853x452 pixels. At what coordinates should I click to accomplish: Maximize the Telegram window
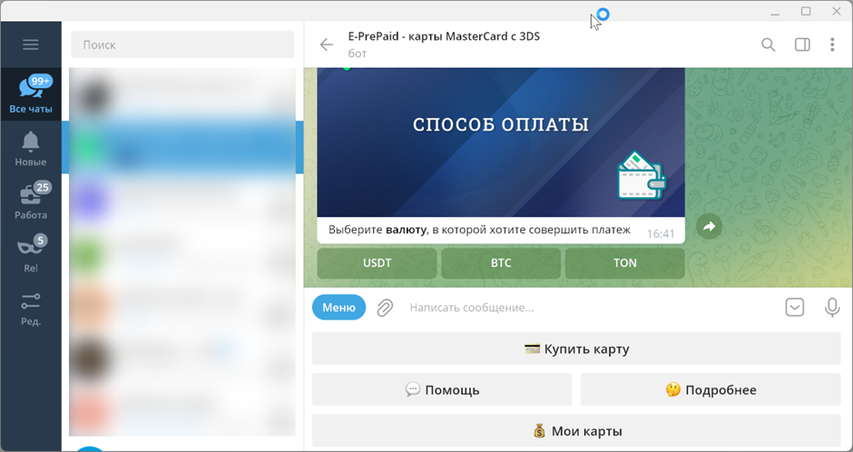point(806,12)
